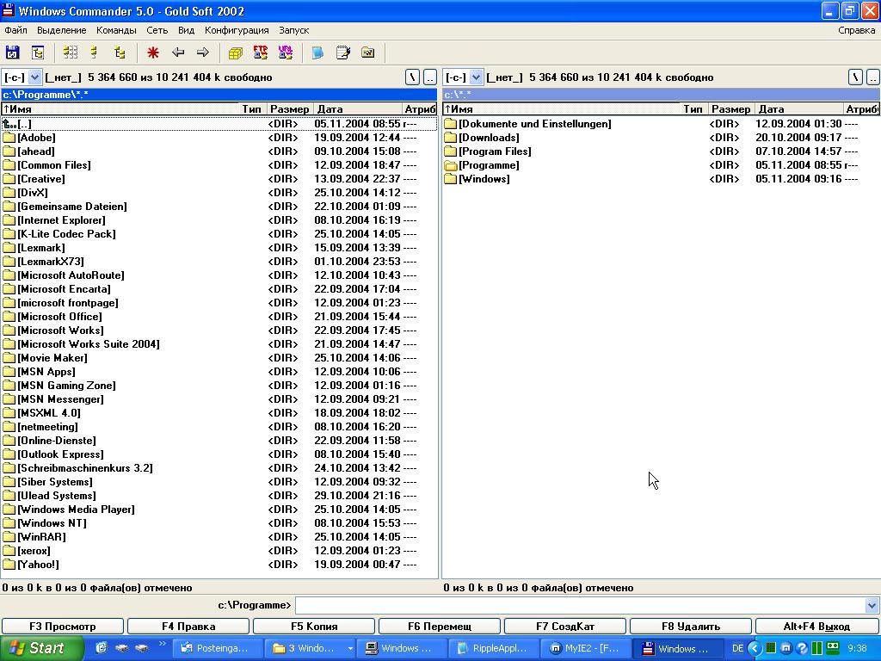Click the red asterisk invert selection icon
The image size is (881, 661).
coord(153,53)
